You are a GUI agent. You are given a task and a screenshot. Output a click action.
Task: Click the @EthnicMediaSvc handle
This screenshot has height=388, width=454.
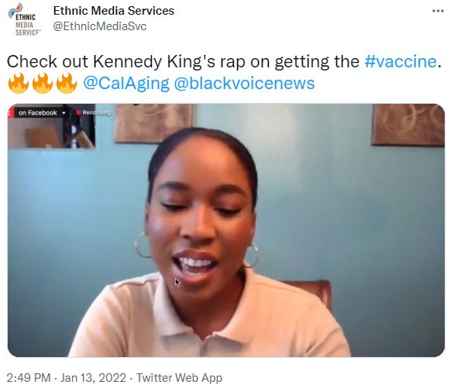(x=100, y=26)
